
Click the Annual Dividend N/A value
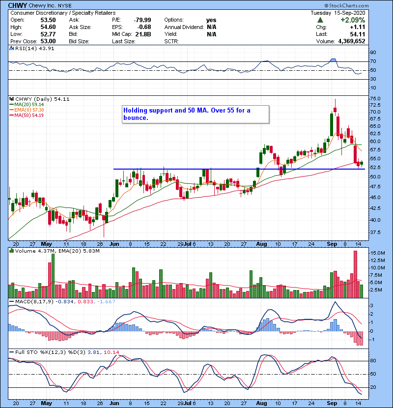pos(211,27)
